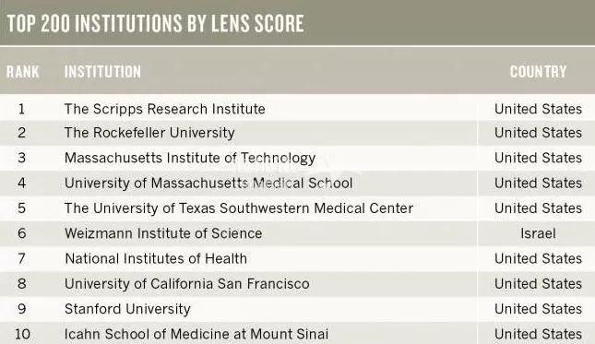Click United States beside Stanford University
The height and width of the screenshot is (344, 595).
click(x=538, y=309)
